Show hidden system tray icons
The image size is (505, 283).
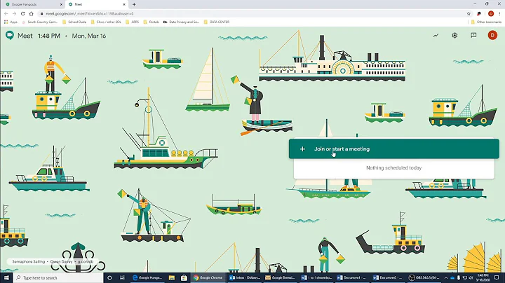point(446,277)
